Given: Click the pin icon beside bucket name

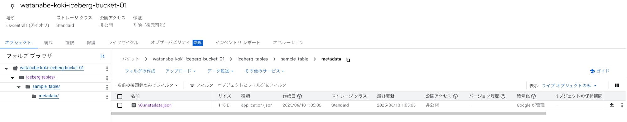Looking at the screenshot, I should (x=12, y=6).
